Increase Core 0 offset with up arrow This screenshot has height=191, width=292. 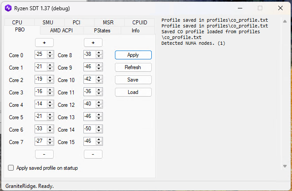(50, 53)
